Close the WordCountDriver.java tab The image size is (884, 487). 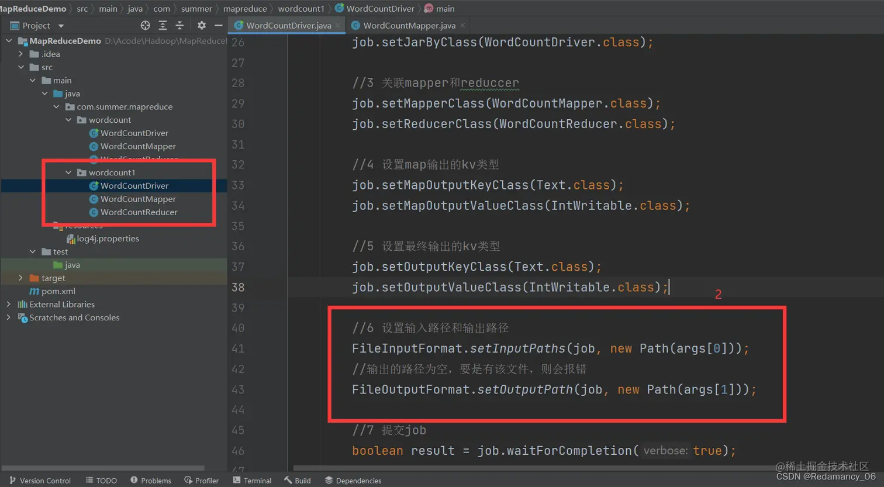(338, 25)
